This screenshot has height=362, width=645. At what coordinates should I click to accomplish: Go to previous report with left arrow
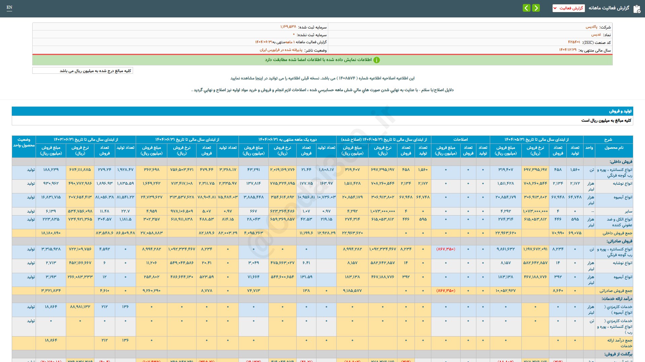(526, 8)
